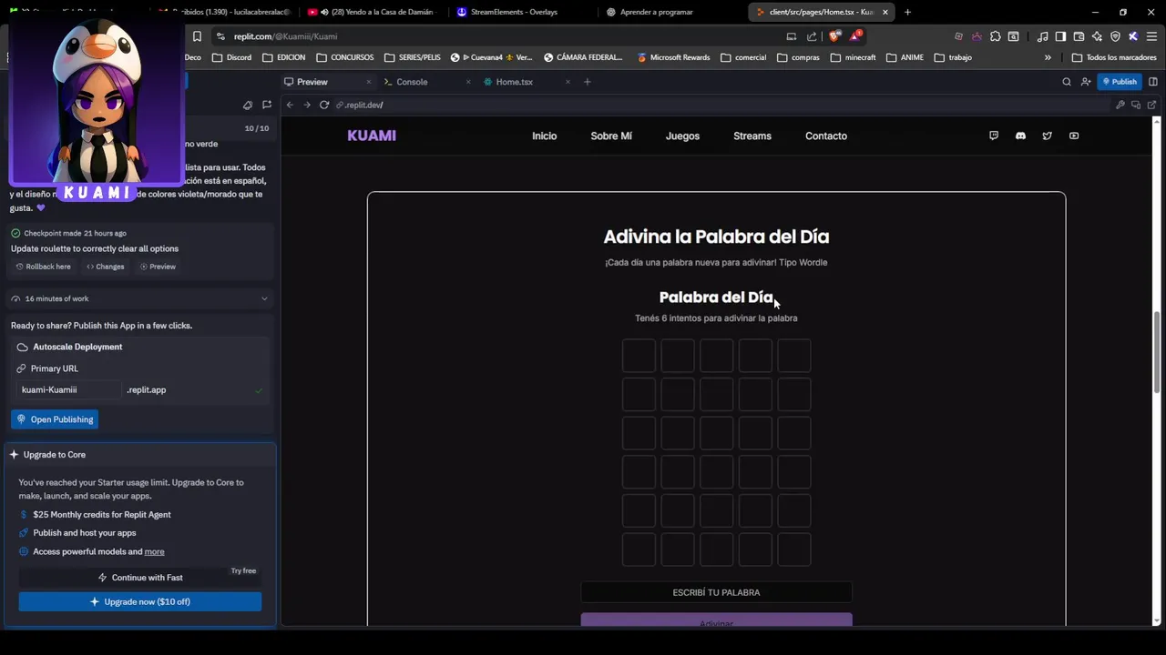Open the Discord icon in Kuami header
This screenshot has width=1166, height=655.
(1020, 136)
